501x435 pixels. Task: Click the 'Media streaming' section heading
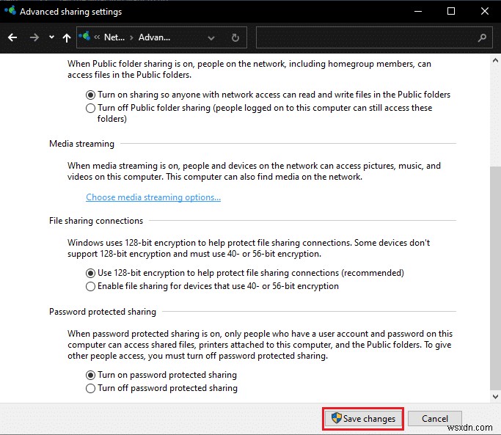[x=81, y=144]
